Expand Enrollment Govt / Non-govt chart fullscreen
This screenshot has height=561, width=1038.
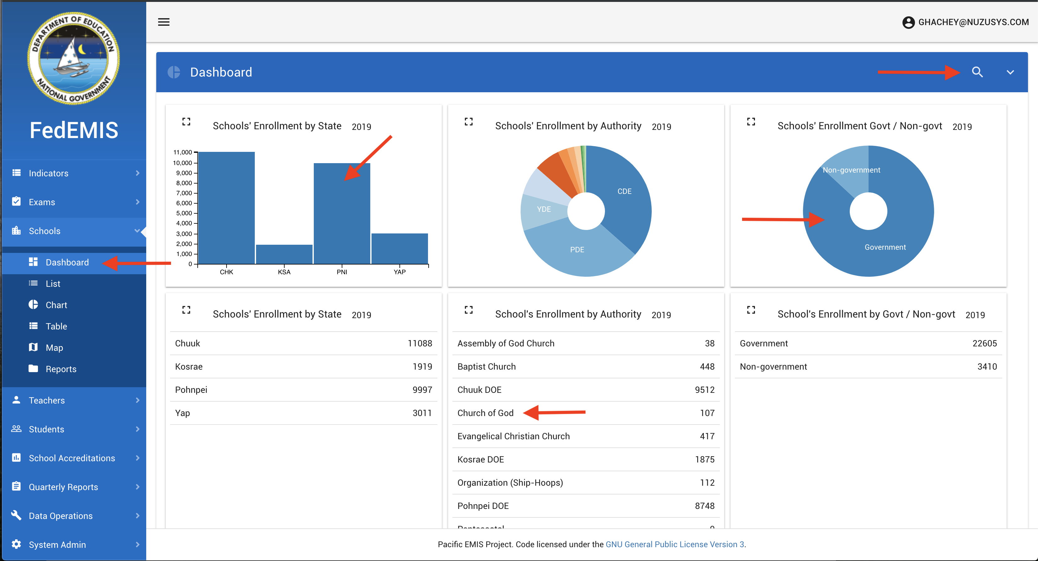click(x=751, y=122)
